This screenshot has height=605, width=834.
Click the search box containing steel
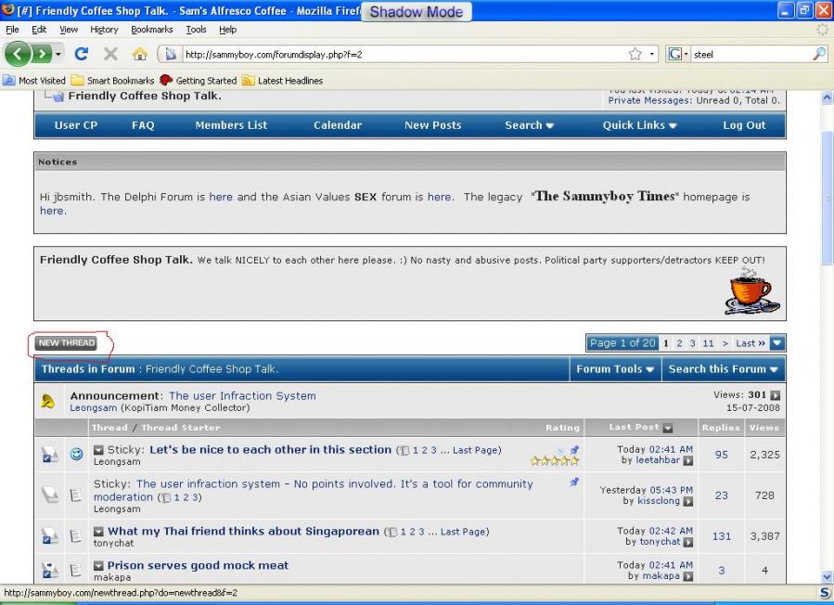point(751,54)
